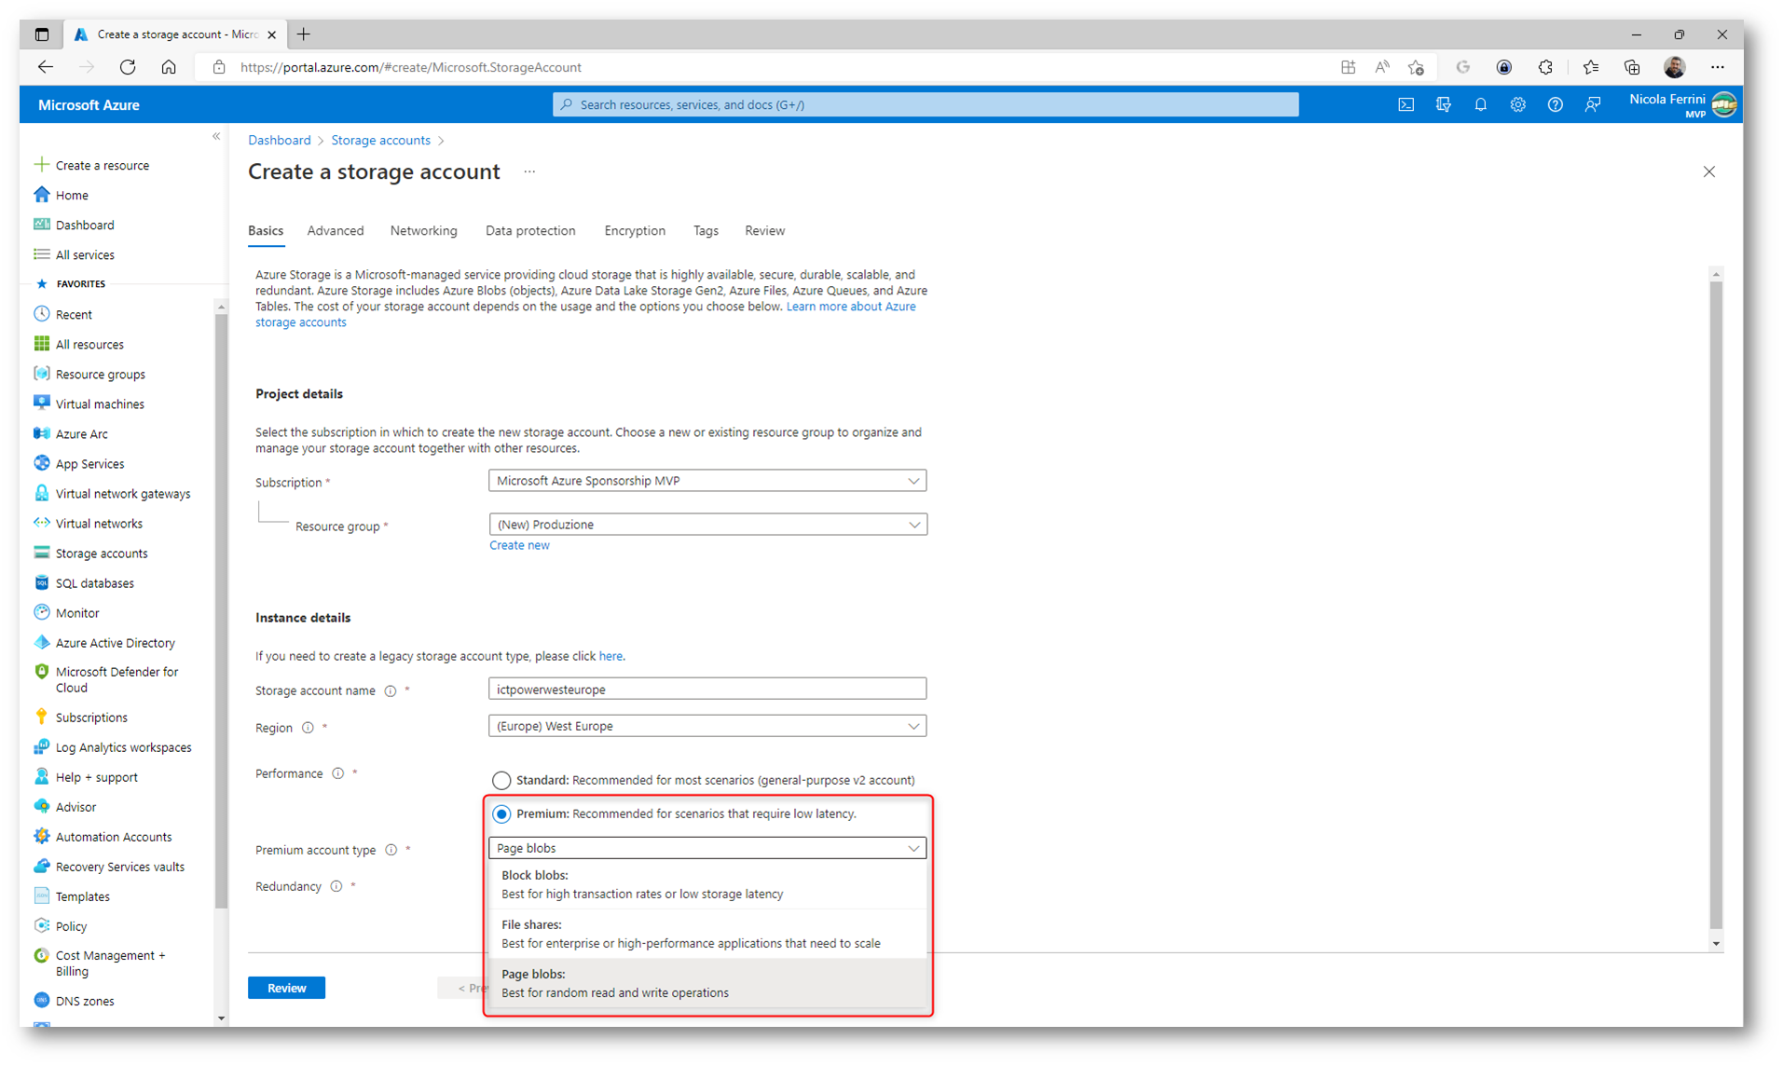
Task: Expand the Subscription dropdown
Action: [x=706, y=481]
